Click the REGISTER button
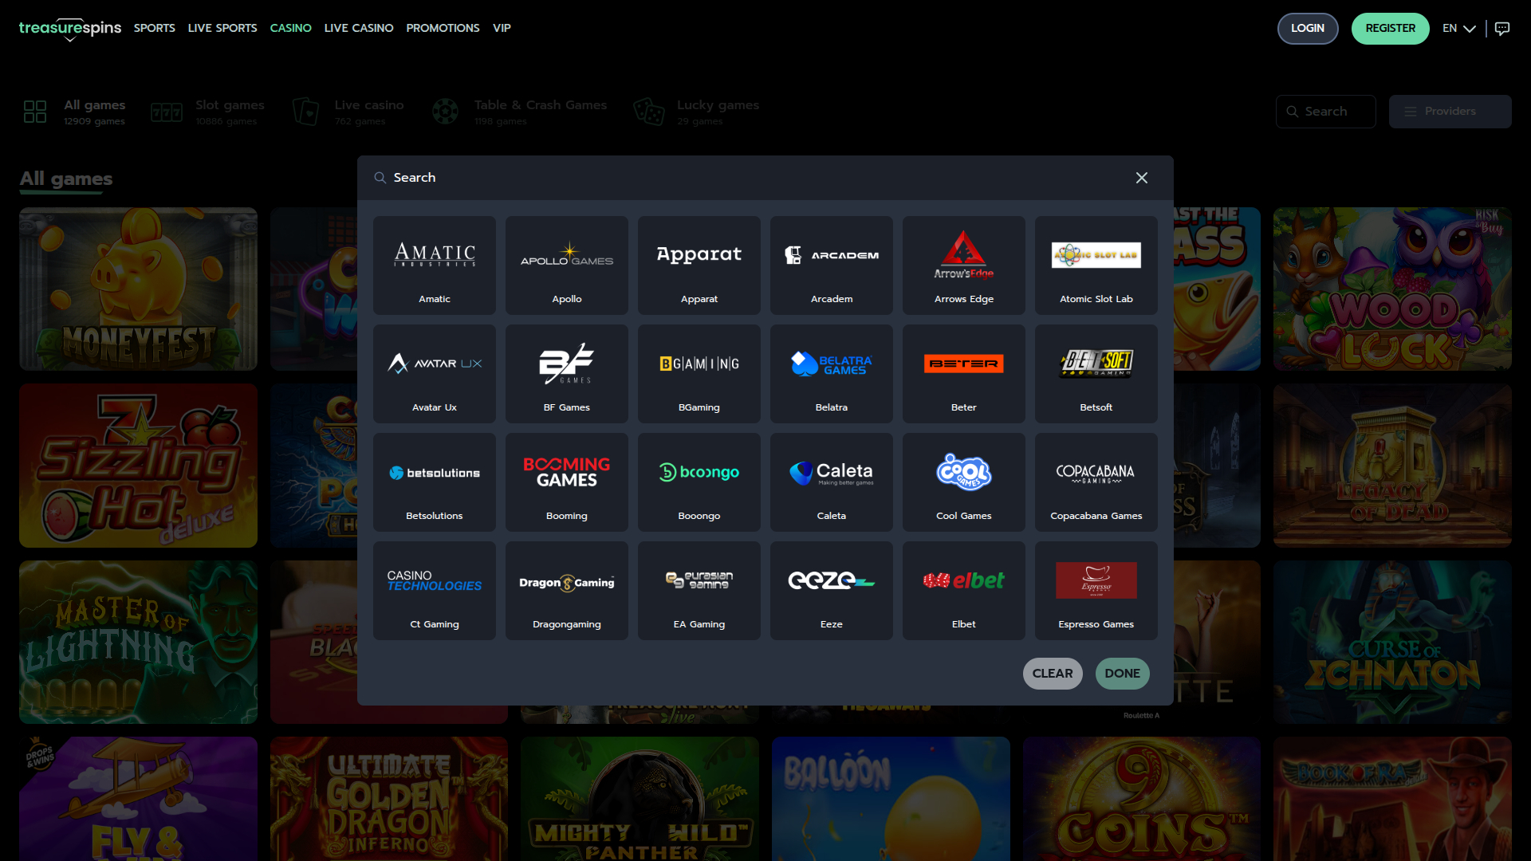 point(1390,28)
